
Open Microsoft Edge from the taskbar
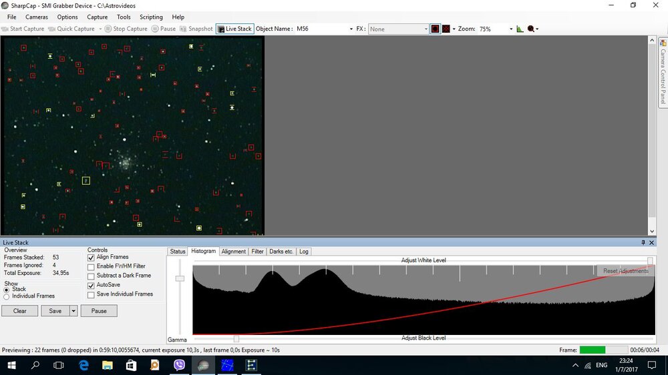[x=83, y=365]
